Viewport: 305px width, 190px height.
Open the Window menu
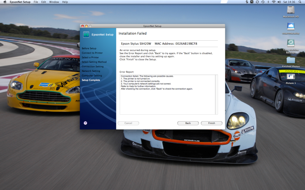pos(54,2)
